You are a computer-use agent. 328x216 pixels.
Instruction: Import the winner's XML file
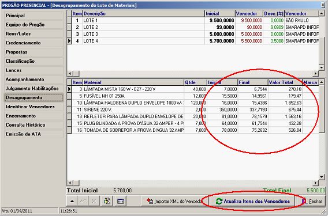174,201
